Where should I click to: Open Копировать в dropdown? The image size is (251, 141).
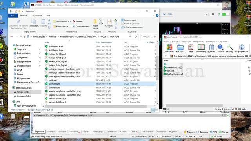point(62,26)
